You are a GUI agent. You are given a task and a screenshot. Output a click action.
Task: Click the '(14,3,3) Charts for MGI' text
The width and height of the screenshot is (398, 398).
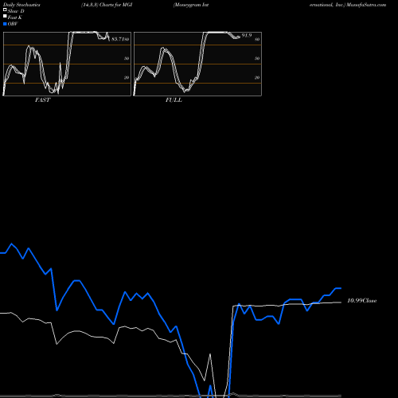(107, 5)
